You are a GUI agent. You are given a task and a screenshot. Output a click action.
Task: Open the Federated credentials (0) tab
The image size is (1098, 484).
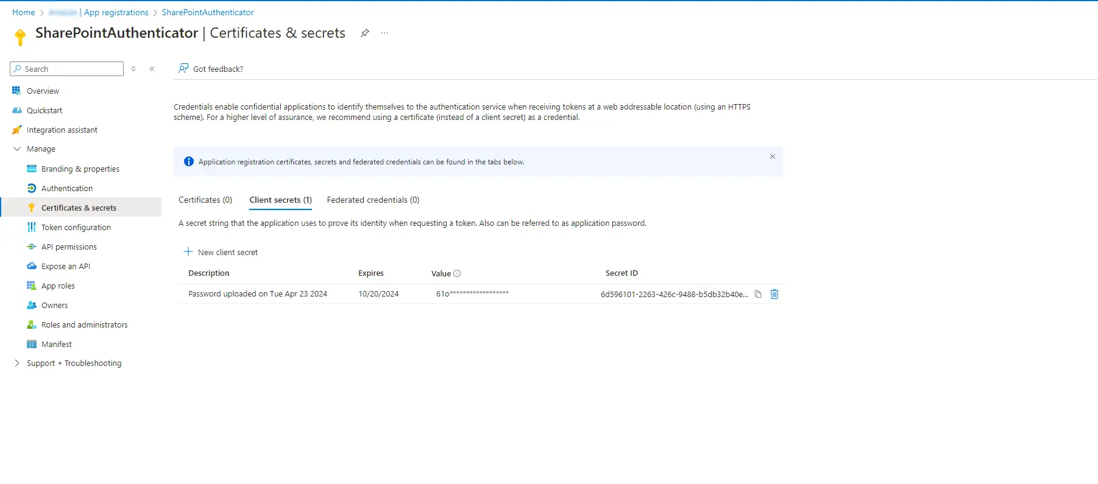click(373, 200)
